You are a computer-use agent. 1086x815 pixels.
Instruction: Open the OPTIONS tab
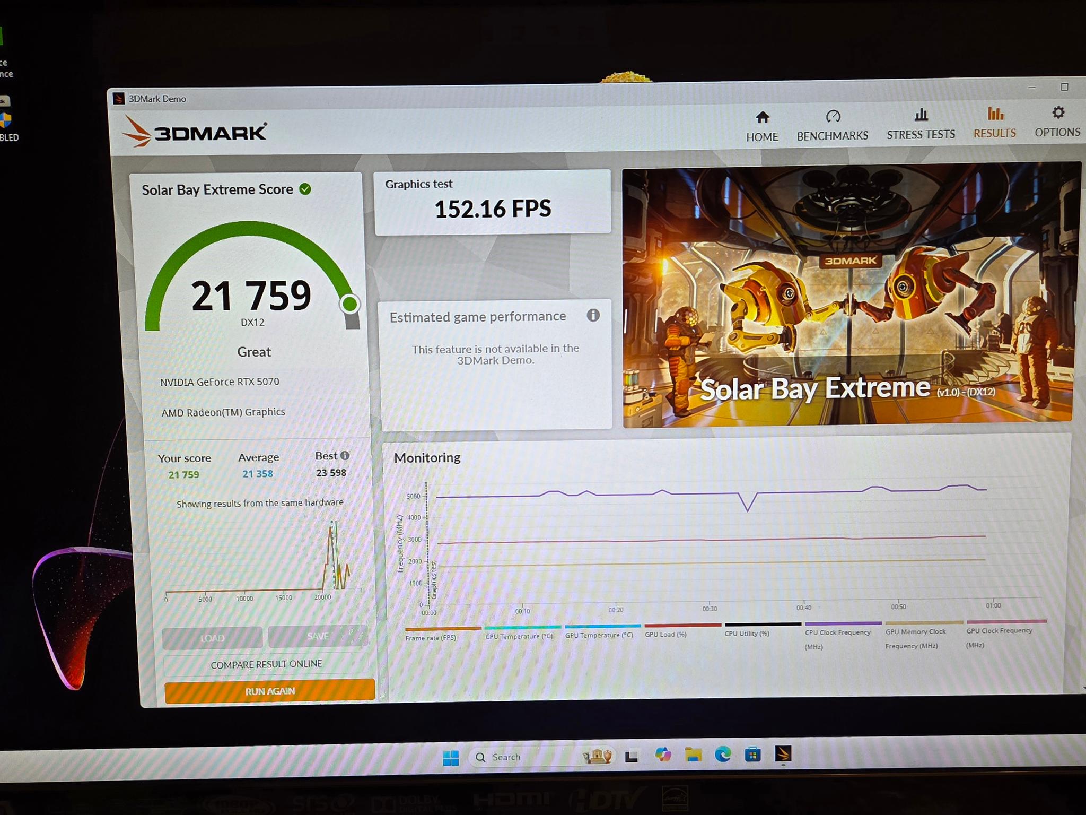pyautogui.click(x=1057, y=122)
